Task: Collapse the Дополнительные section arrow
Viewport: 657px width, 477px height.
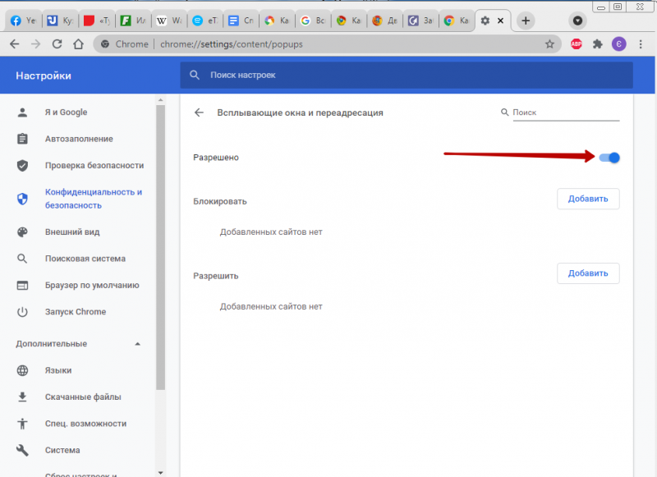Action: tap(137, 344)
